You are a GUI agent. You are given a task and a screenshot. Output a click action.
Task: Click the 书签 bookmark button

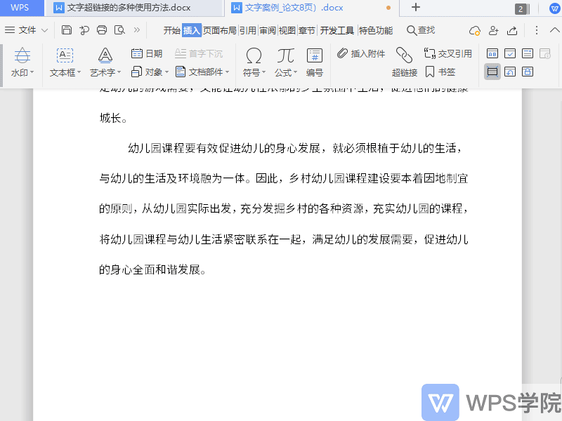click(x=440, y=72)
